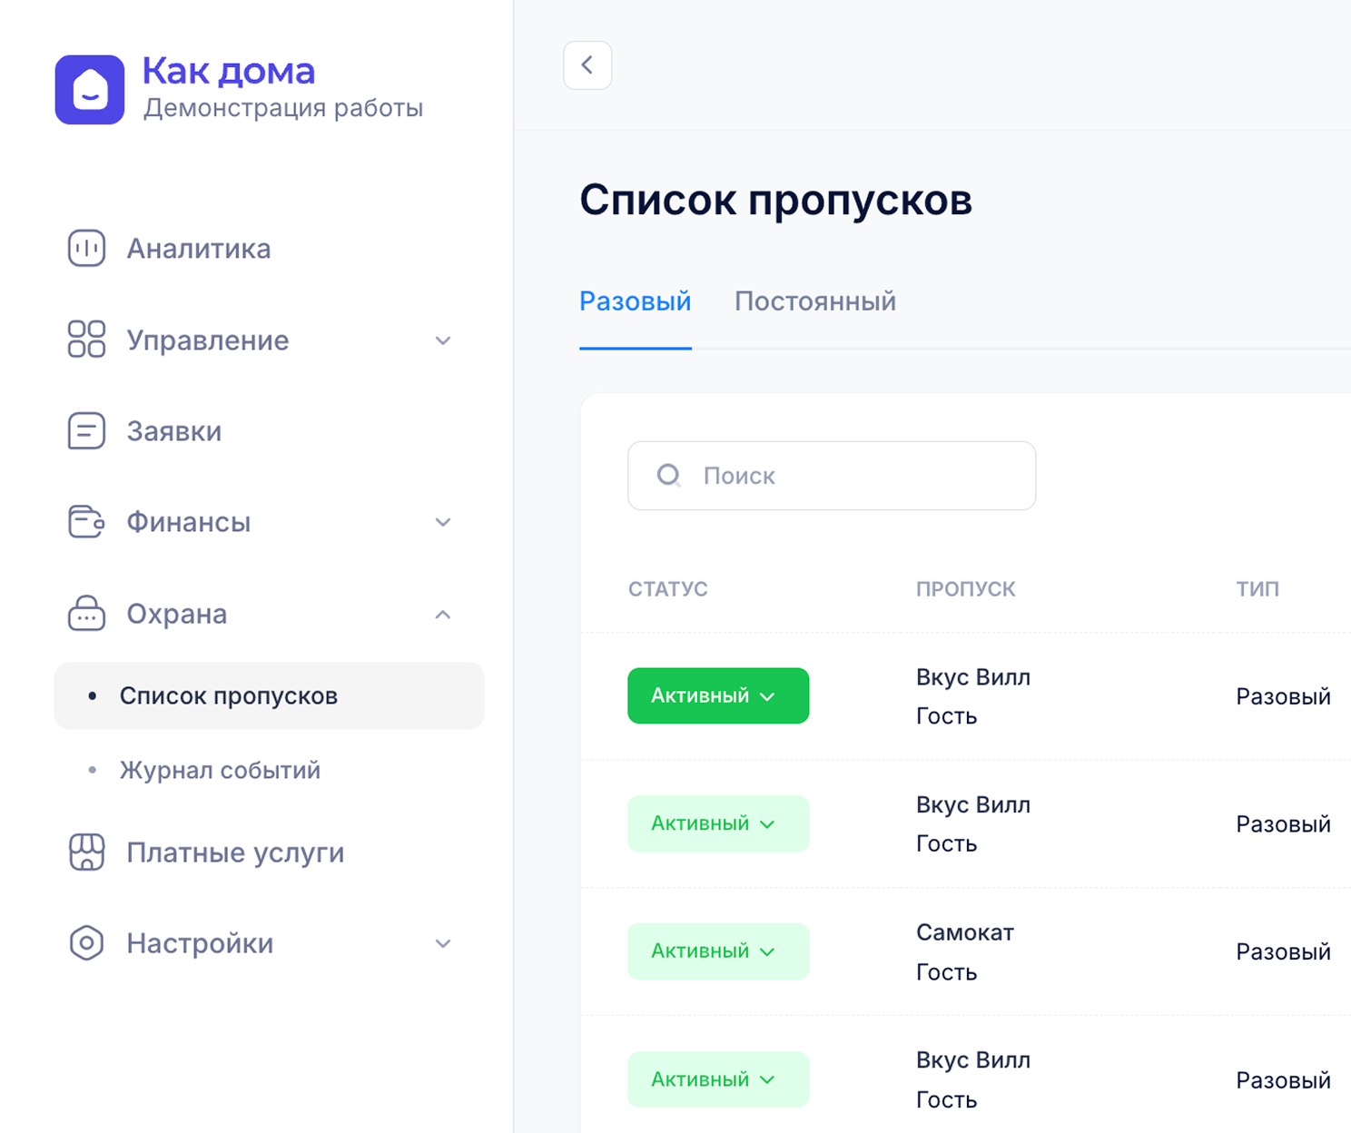Click the magnifier icon in search field
Image resolution: width=1351 pixels, height=1133 pixels.
pyautogui.click(x=668, y=476)
